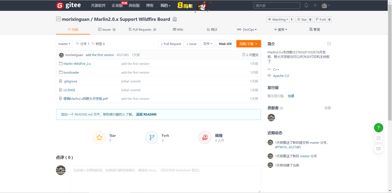Click contributor avatar under 贡献者
The width and height of the screenshot is (392, 193).
click(271, 117)
